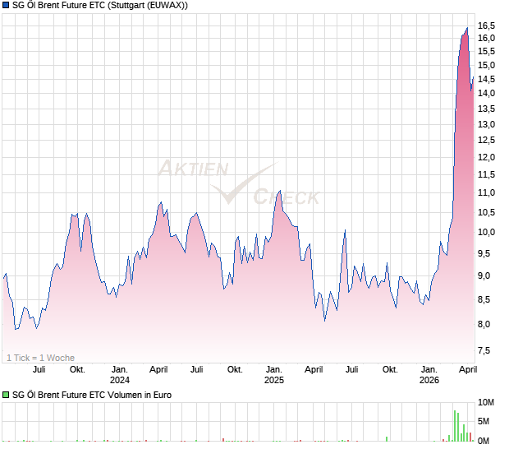Click the '1 Tick = 1 Woche' note
509x449 pixels.
[40, 358]
